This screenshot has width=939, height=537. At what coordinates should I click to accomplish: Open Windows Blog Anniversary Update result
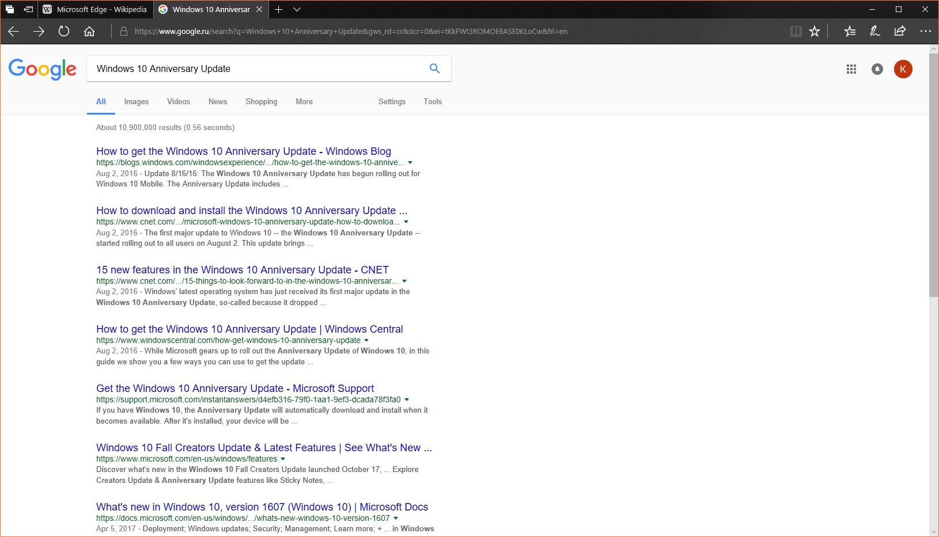coord(244,151)
